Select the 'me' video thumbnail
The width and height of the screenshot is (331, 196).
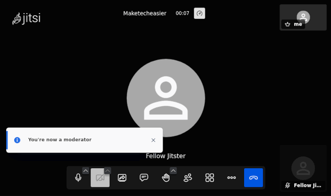(303, 17)
